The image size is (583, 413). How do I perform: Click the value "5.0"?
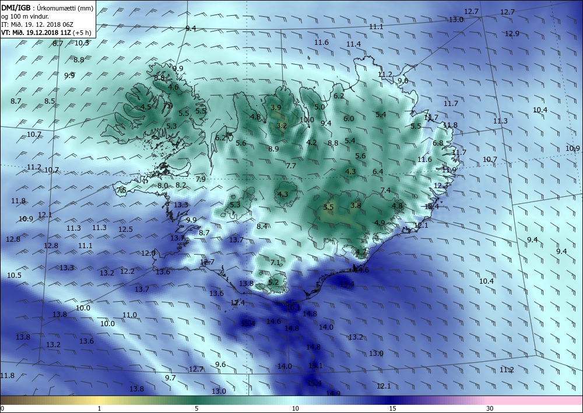pyautogui.click(x=319, y=107)
